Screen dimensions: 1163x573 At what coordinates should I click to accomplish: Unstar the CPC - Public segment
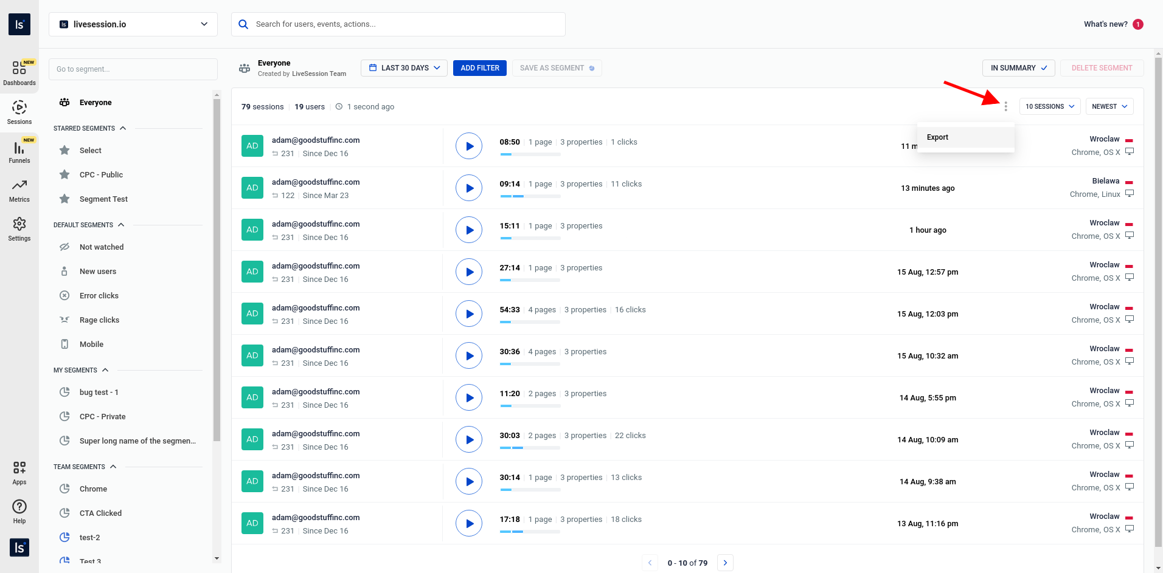64,174
